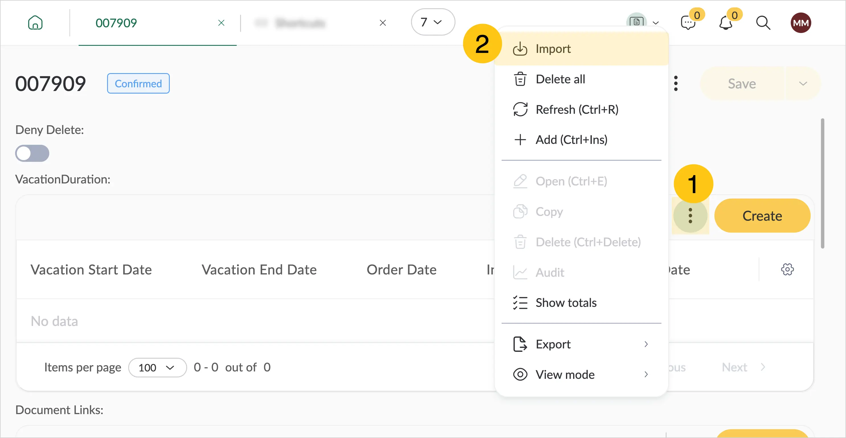Select the Copy menu entry

click(581, 211)
